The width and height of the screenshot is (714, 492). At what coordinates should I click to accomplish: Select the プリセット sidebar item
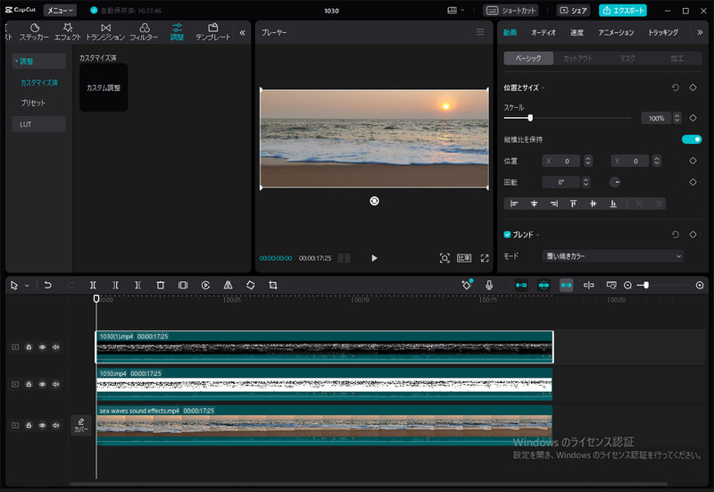tap(33, 103)
